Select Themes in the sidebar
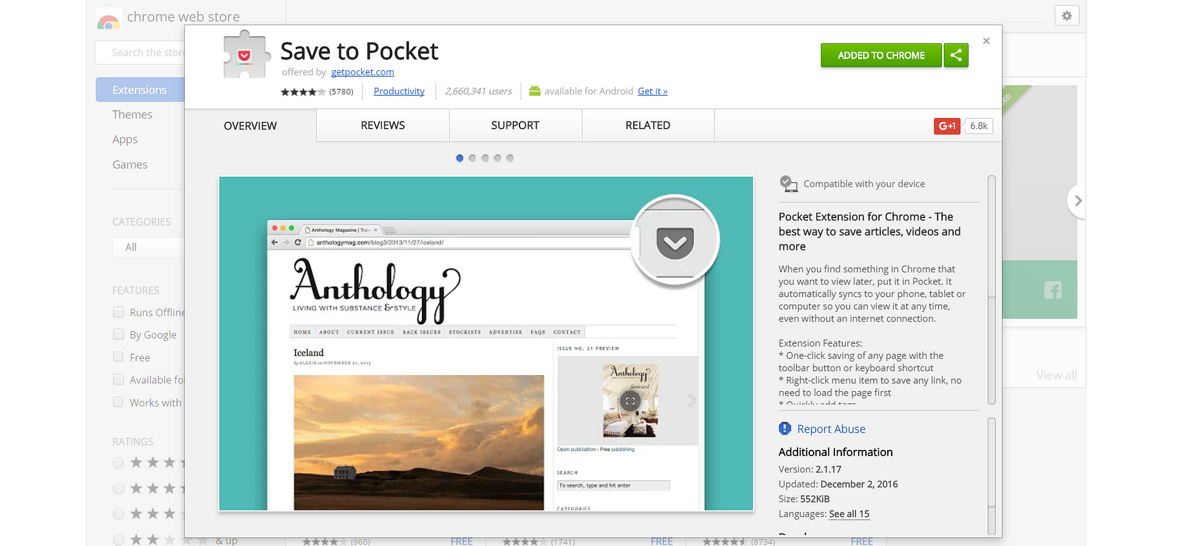The image size is (1186, 546). [x=132, y=114]
